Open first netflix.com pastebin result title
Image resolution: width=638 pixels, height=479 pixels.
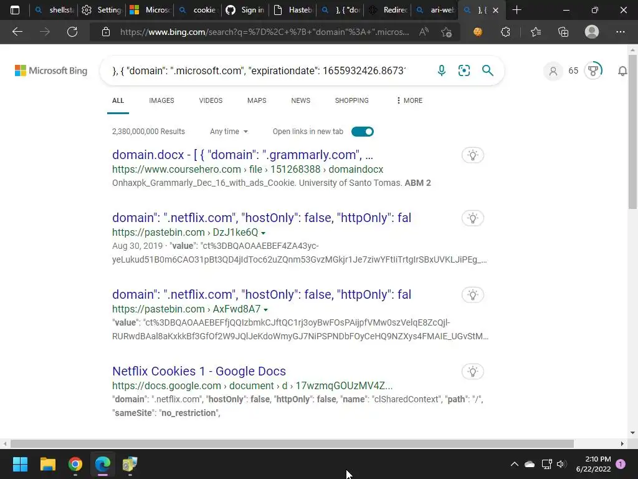click(x=262, y=218)
